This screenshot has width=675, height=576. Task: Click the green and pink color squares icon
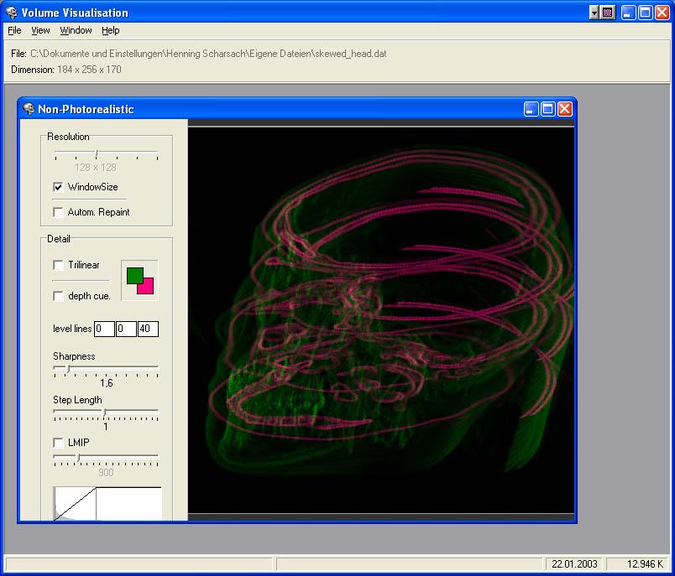[x=139, y=280]
